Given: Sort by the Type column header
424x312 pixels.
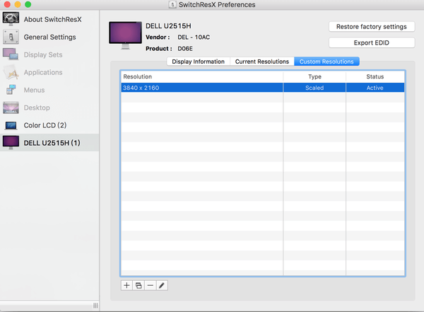Looking at the screenshot, I should pyautogui.click(x=314, y=76).
